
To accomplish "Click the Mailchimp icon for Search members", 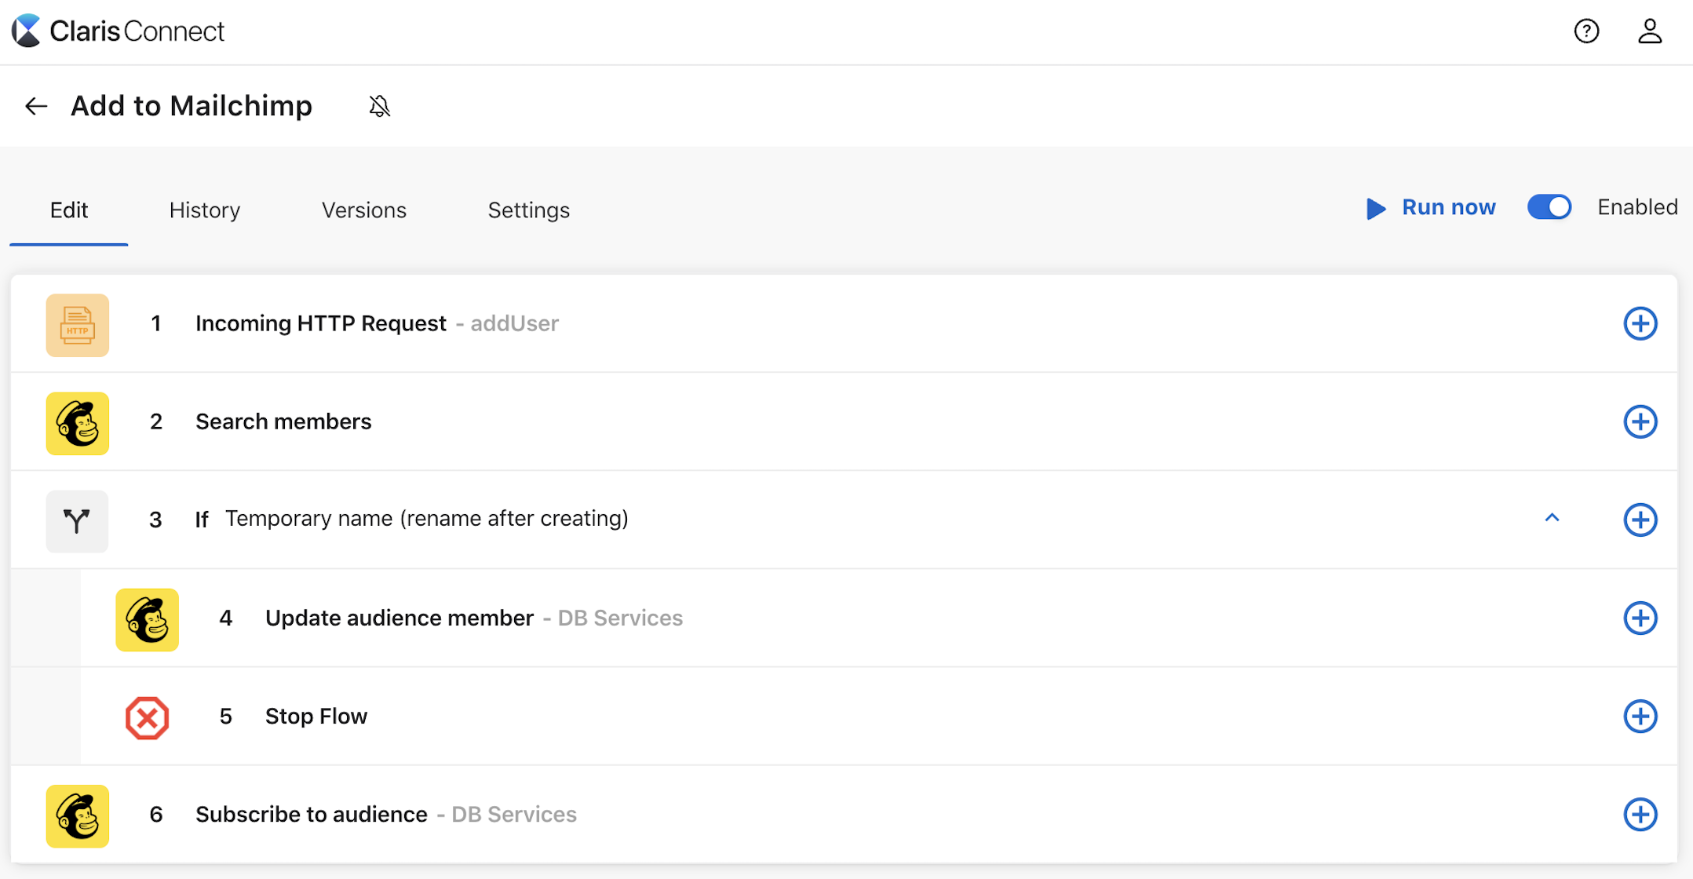I will [77, 423].
